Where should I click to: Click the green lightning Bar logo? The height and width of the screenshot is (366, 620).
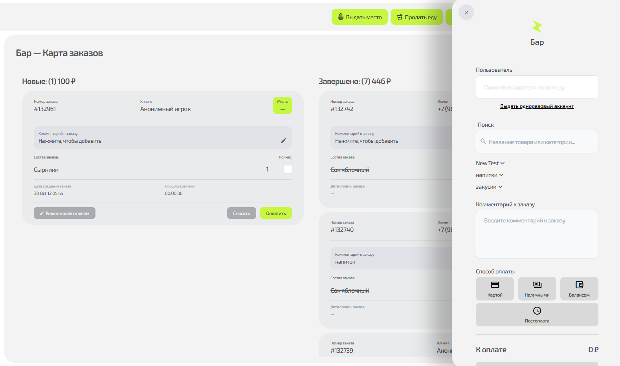[x=537, y=27]
